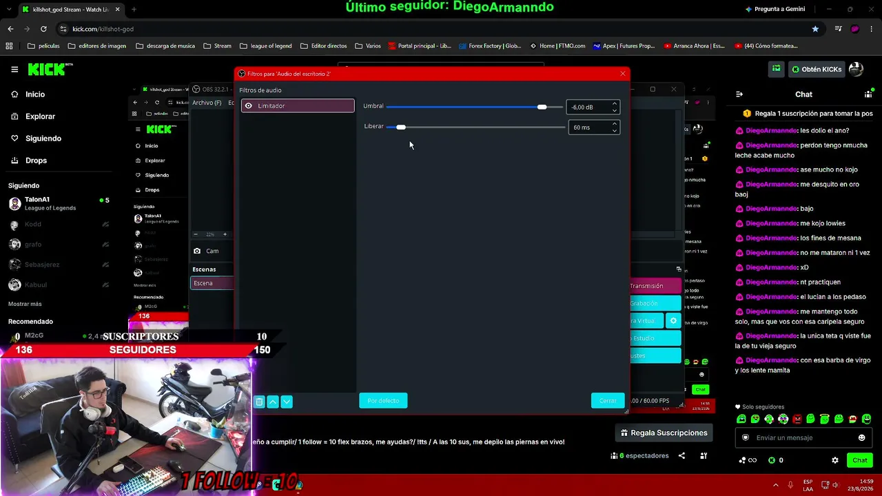Bookmark this page with star icon

coord(815,29)
